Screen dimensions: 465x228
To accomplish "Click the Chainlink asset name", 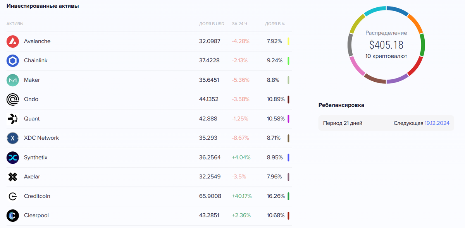I will 36,61.
